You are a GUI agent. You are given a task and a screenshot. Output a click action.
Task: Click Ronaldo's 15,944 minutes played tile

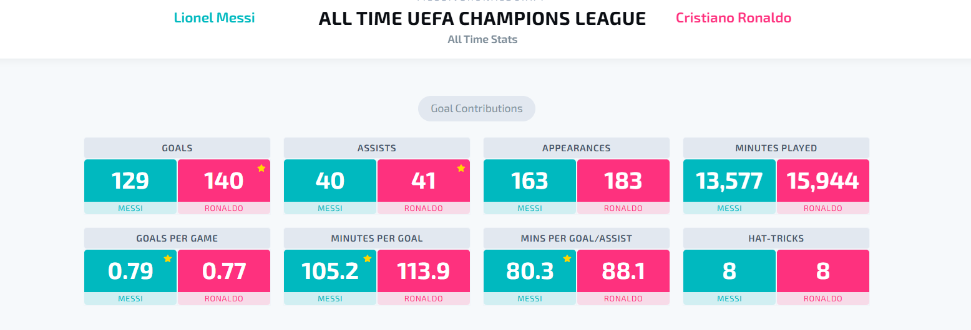823,181
